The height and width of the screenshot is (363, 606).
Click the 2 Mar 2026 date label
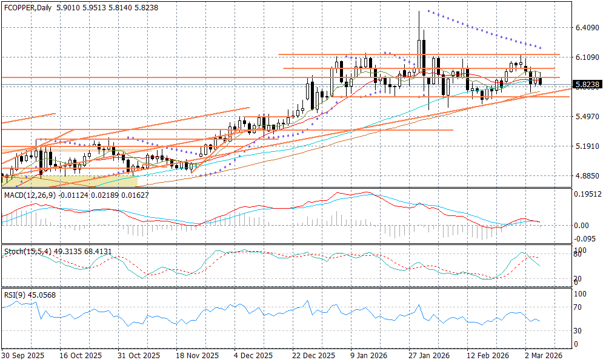(x=542, y=356)
